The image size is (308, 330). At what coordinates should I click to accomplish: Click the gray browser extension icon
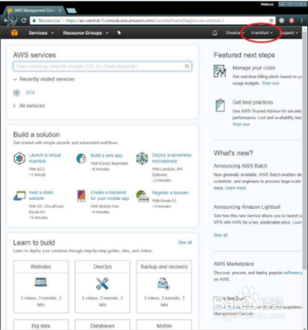pyautogui.click(x=282, y=20)
